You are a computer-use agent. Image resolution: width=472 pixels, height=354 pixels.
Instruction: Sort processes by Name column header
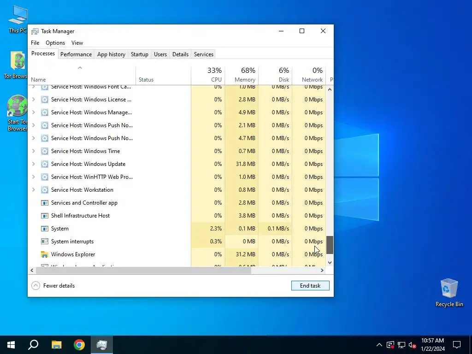pyautogui.click(x=83, y=75)
